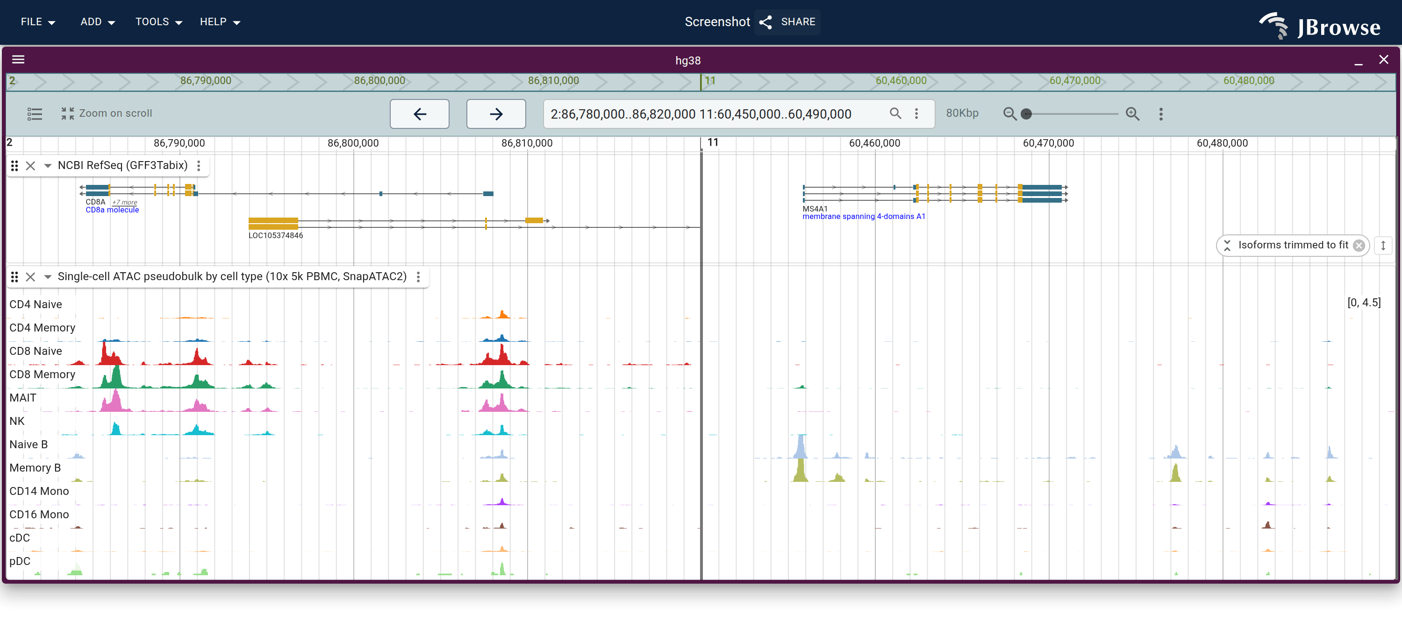This screenshot has height=635, width=1402.
Task: Open location box three-dot options
Action: [916, 113]
